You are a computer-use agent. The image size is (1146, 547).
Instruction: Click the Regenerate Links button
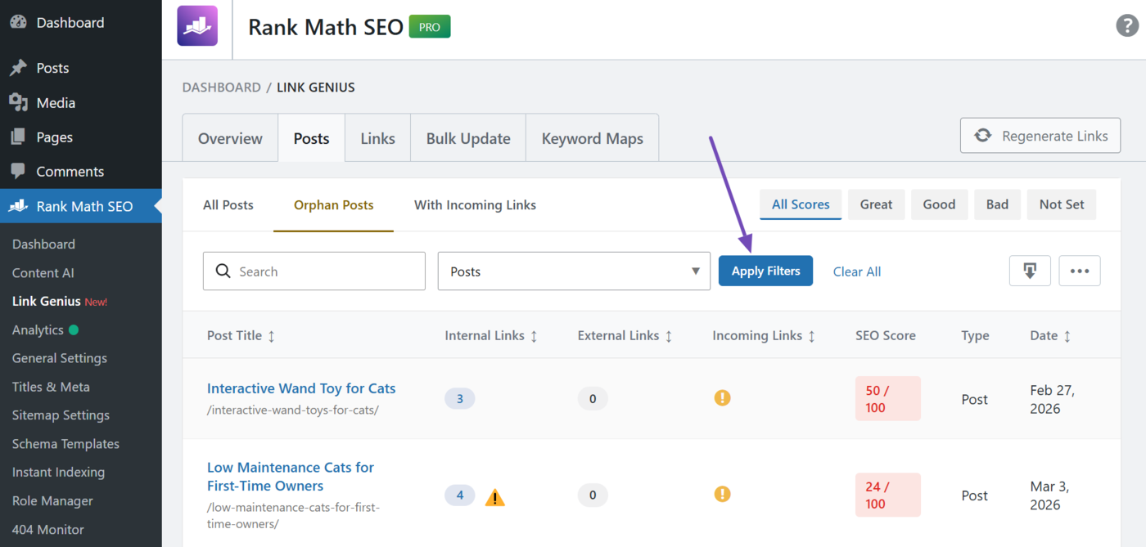(1040, 136)
